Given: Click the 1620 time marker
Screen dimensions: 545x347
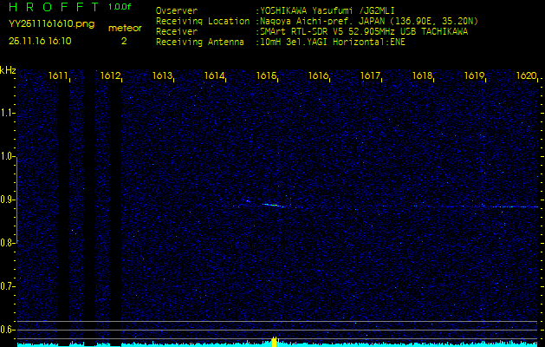Looking at the screenshot, I should pyautogui.click(x=525, y=76).
